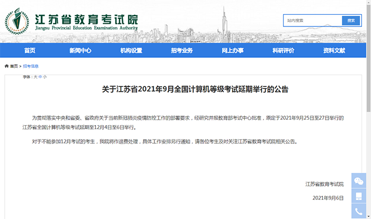Set font size to 中
This screenshot has width=371, height=219.
pyautogui.click(x=40, y=77)
